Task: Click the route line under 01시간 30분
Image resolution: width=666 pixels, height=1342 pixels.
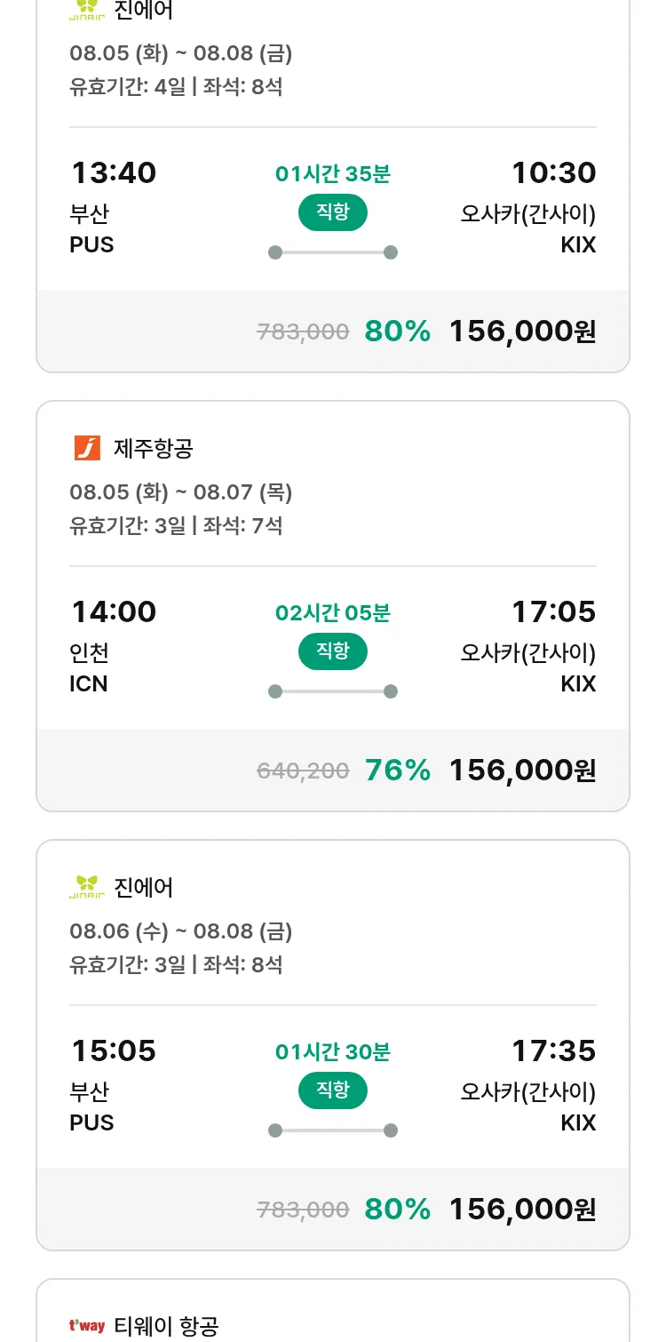Action: click(x=332, y=1130)
